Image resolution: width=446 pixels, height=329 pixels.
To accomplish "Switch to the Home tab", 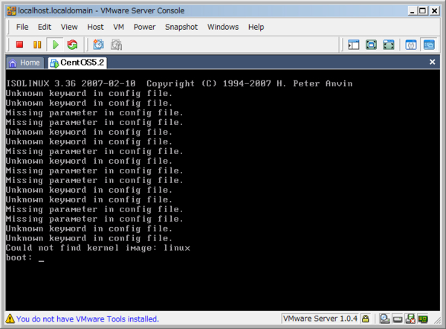I will click(x=25, y=63).
